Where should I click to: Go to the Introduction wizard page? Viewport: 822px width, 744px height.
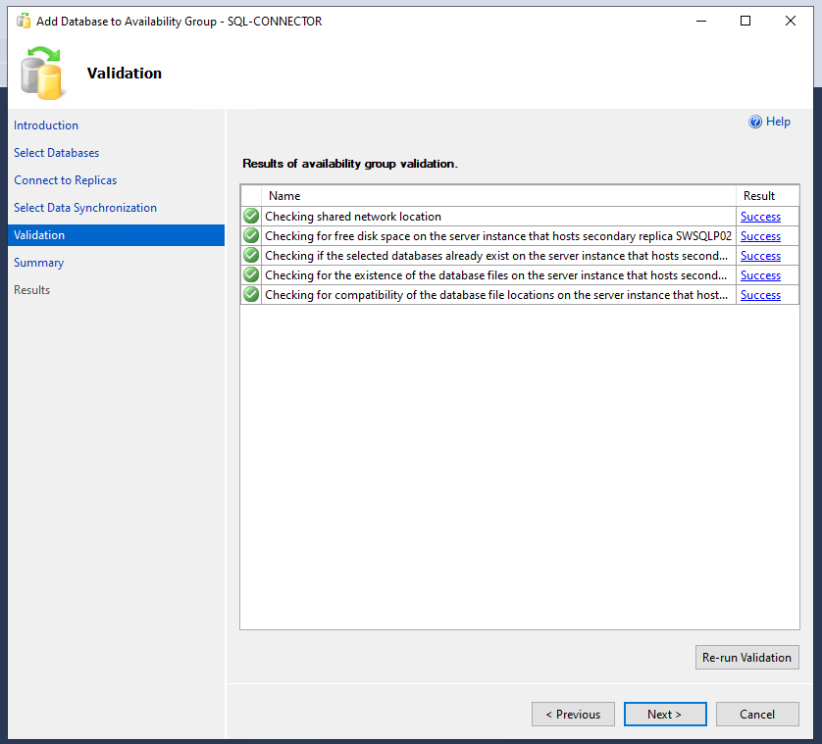click(46, 125)
